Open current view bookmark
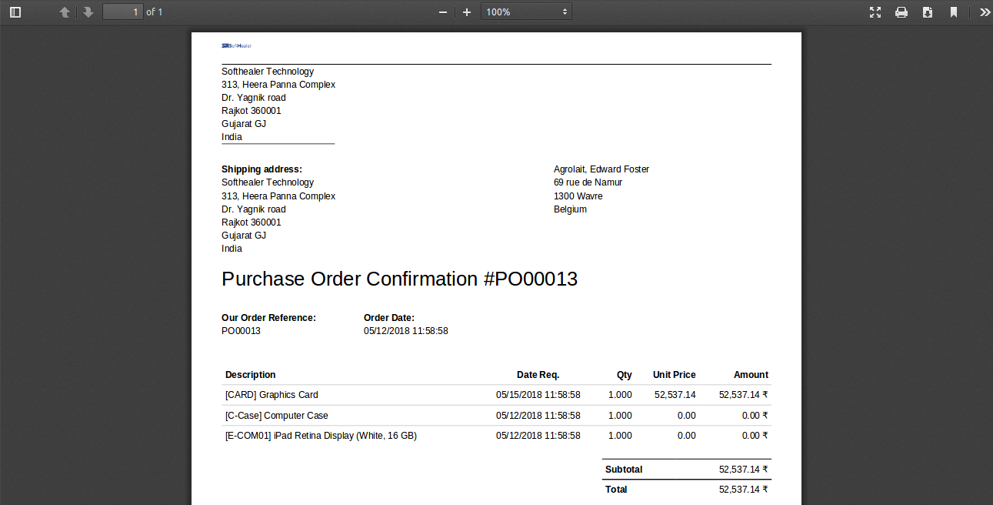This screenshot has width=993, height=505. 954,12
